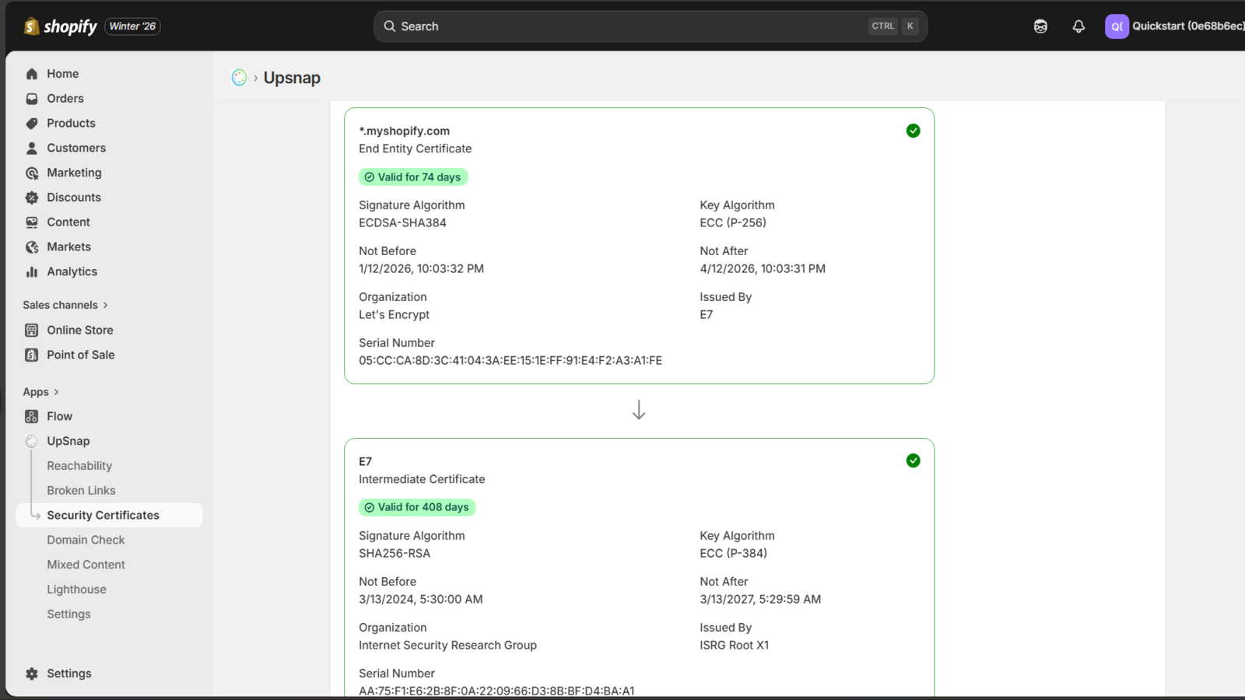This screenshot has height=700, width=1245.
Task: Click the Orders inbox icon
Action: (x=32, y=99)
